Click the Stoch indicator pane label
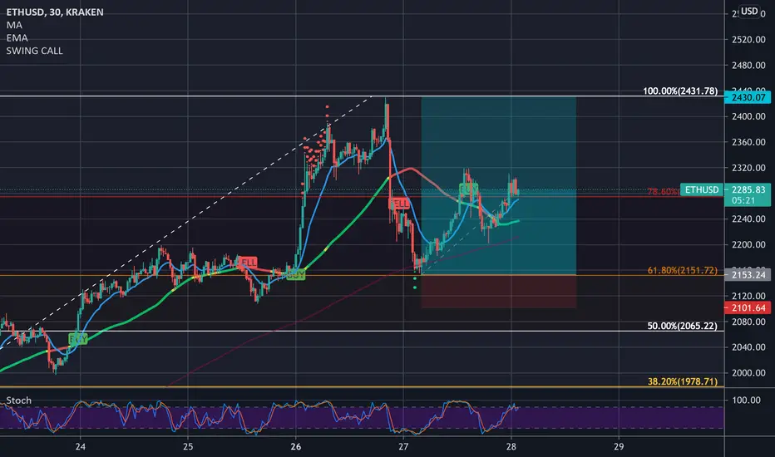This screenshot has width=775, height=457. click(19, 400)
